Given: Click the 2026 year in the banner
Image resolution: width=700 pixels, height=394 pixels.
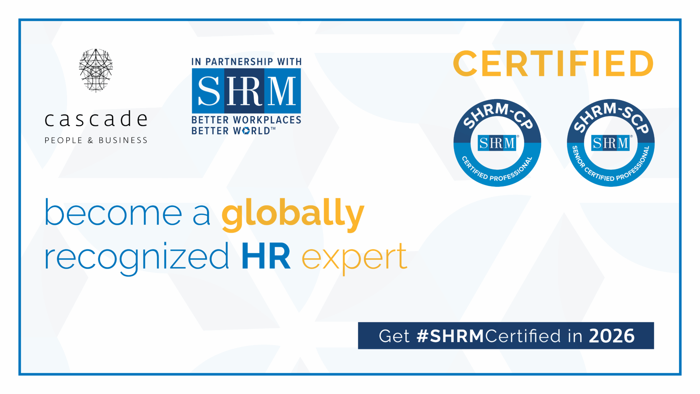Looking at the screenshot, I should click(x=611, y=336).
